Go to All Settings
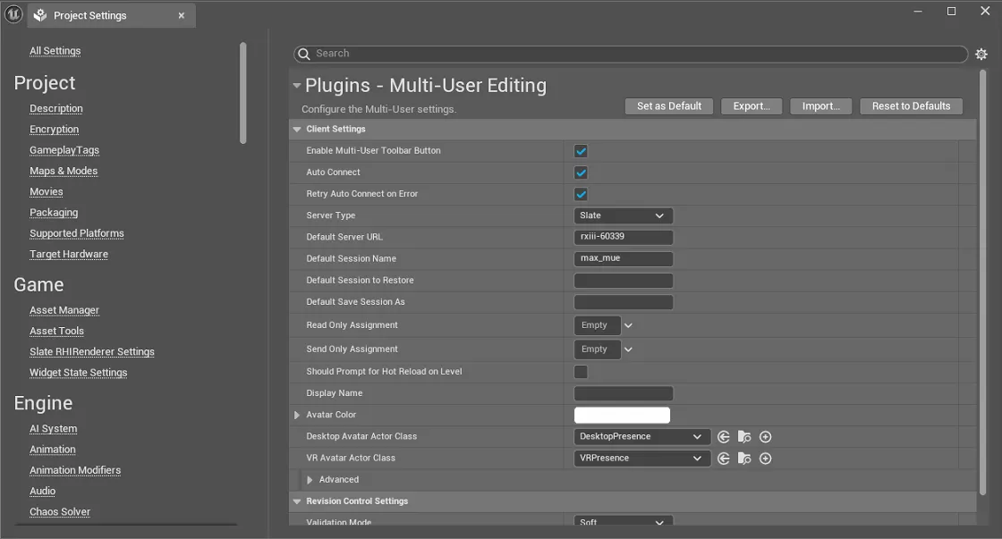This screenshot has height=539, width=1002. (x=55, y=50)
